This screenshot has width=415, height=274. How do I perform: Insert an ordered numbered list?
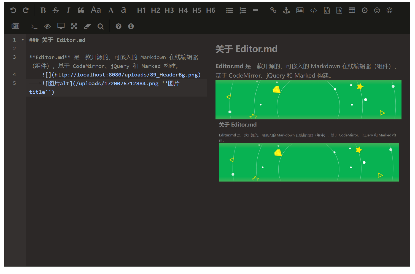pos(243,10)
